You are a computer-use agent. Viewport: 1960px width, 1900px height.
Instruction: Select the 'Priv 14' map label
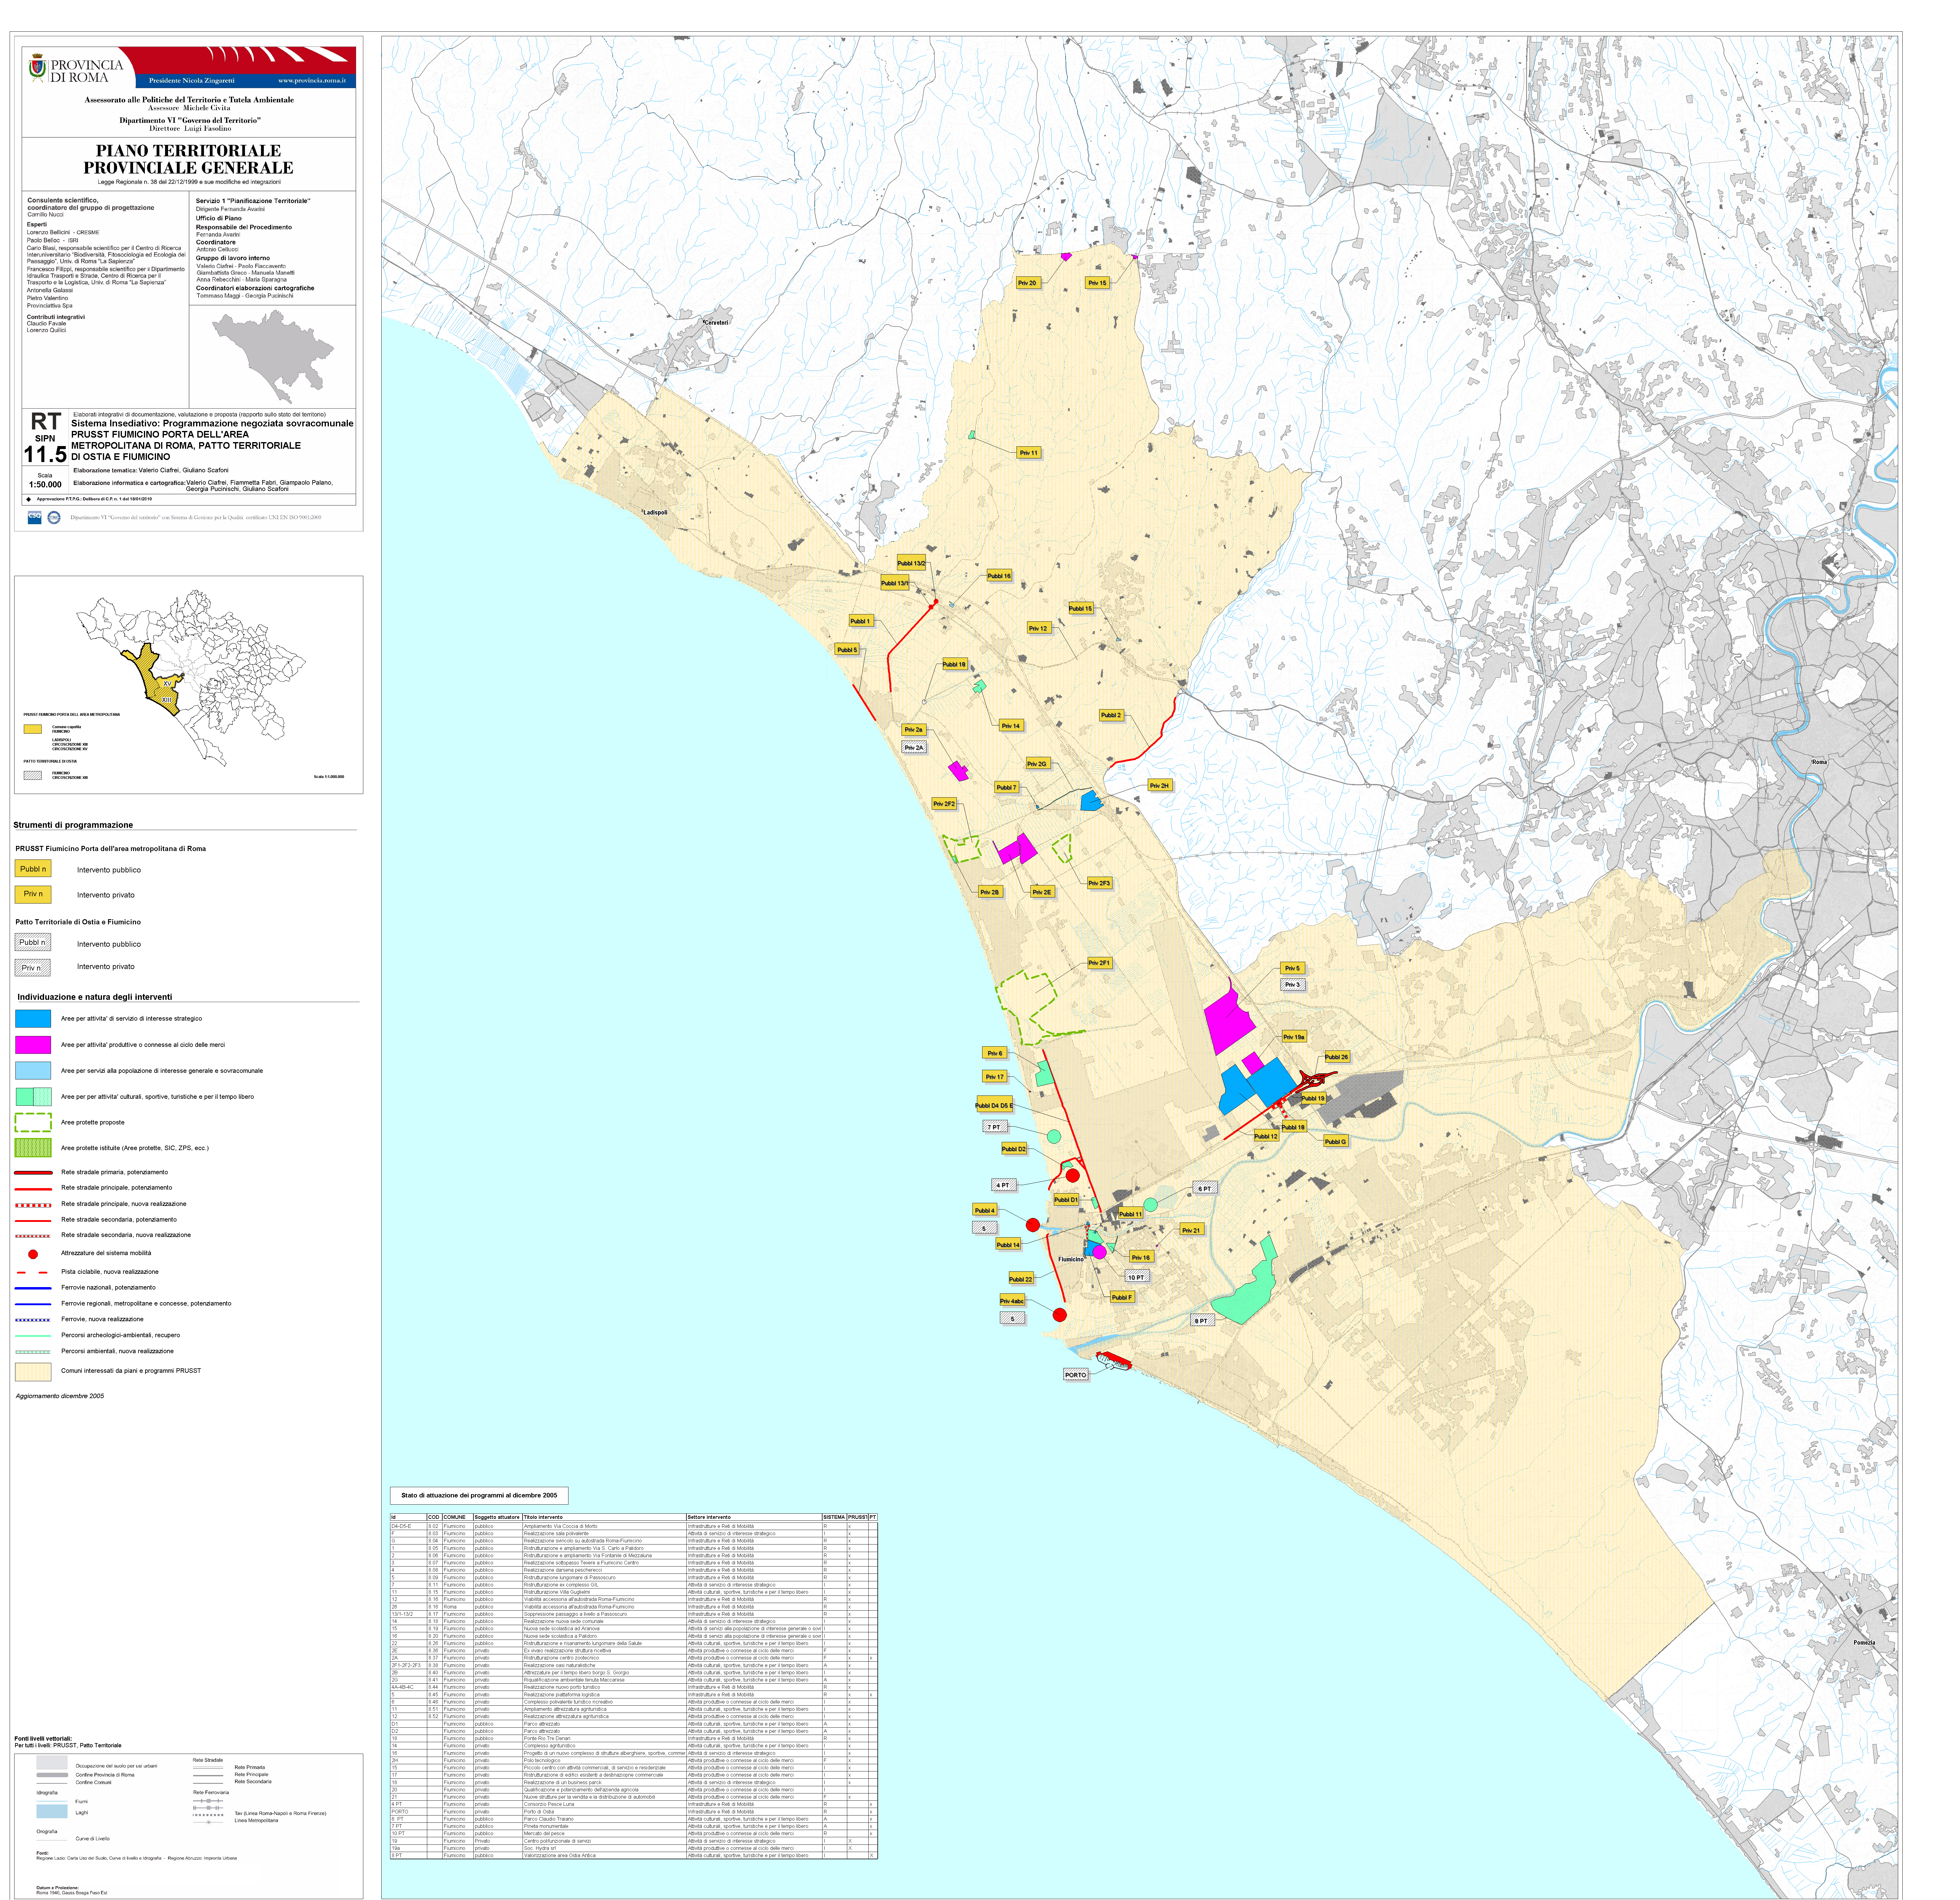click(1011, 726)
